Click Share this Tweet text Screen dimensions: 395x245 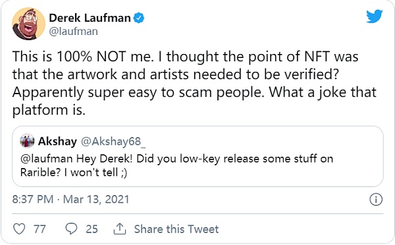tap(176, 229)
